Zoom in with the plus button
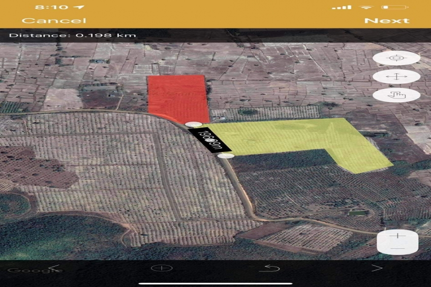This screenshot has width=431, height=287. (x=397, y=236)
